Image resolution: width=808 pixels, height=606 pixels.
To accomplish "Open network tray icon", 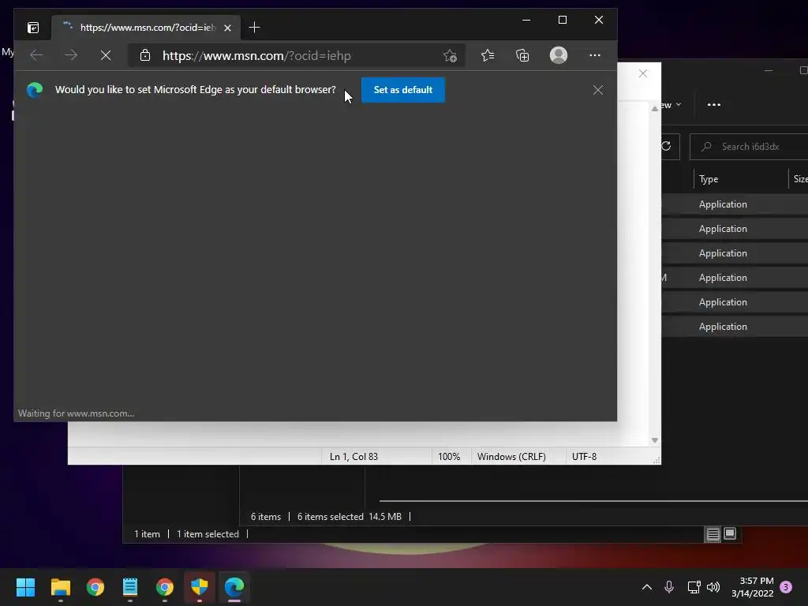I will pyautogui.click(x=694, y=587).
